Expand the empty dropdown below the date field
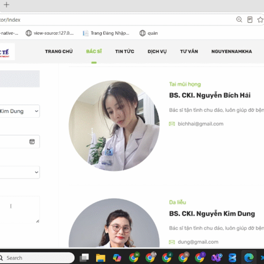The width and height of the screenshot is (264, 264). tap(20, 172)
